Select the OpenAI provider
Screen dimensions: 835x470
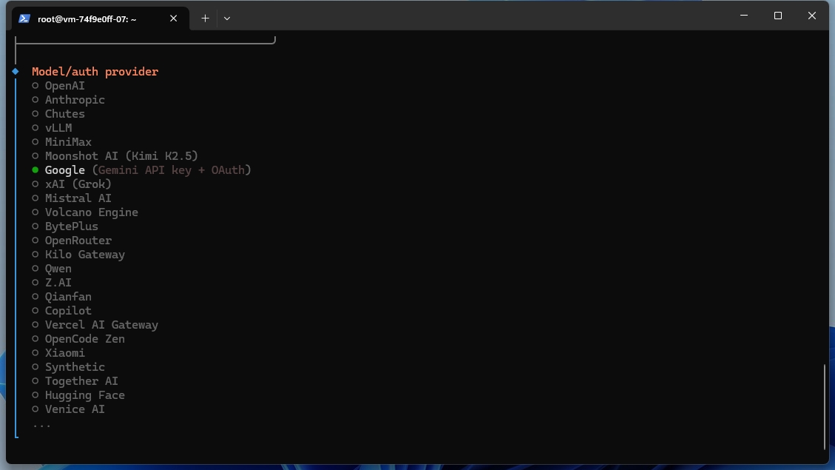[x=65, y=85]
